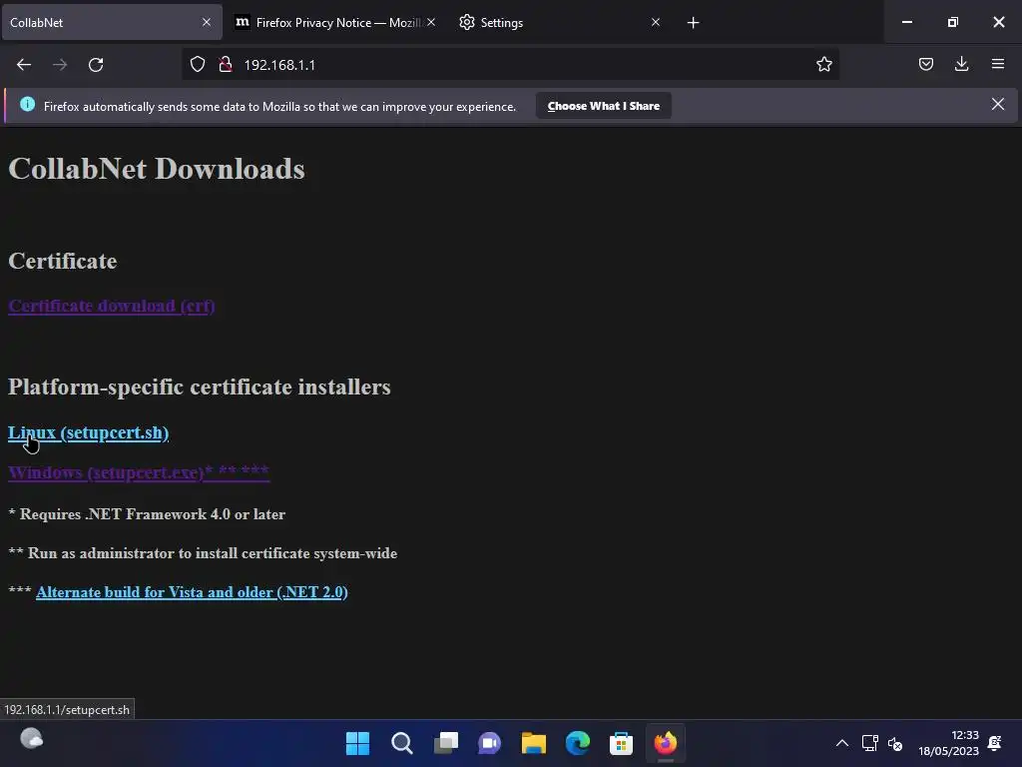The height and width of the screenshot is (767, 1022).
Task: Switch to the CollabNet tab
Action: coord(112,22)
